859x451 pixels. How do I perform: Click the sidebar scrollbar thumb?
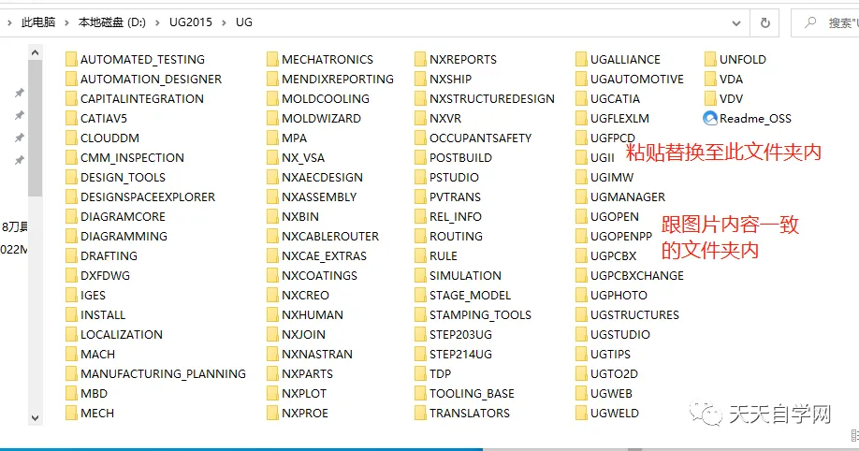35,129
